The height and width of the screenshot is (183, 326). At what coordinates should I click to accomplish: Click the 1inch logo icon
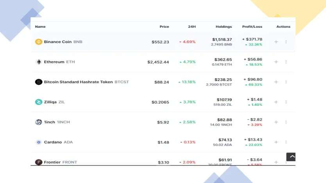tap(38, 122)
